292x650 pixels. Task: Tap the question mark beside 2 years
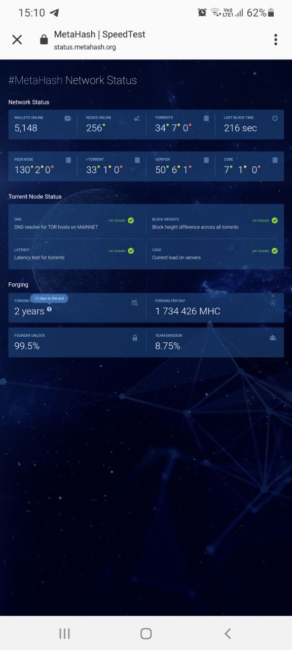(x=49, y=309)
